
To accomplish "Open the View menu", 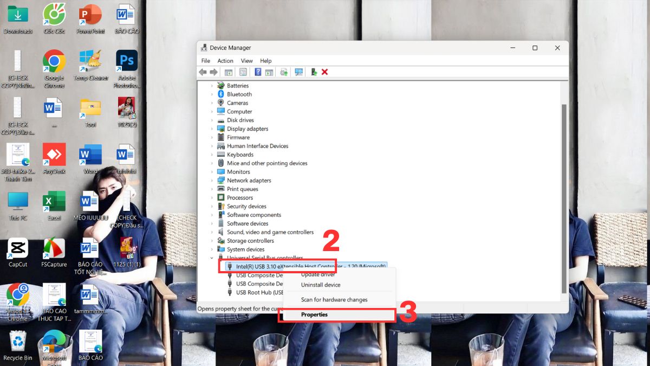I will (x=246, y=60).
